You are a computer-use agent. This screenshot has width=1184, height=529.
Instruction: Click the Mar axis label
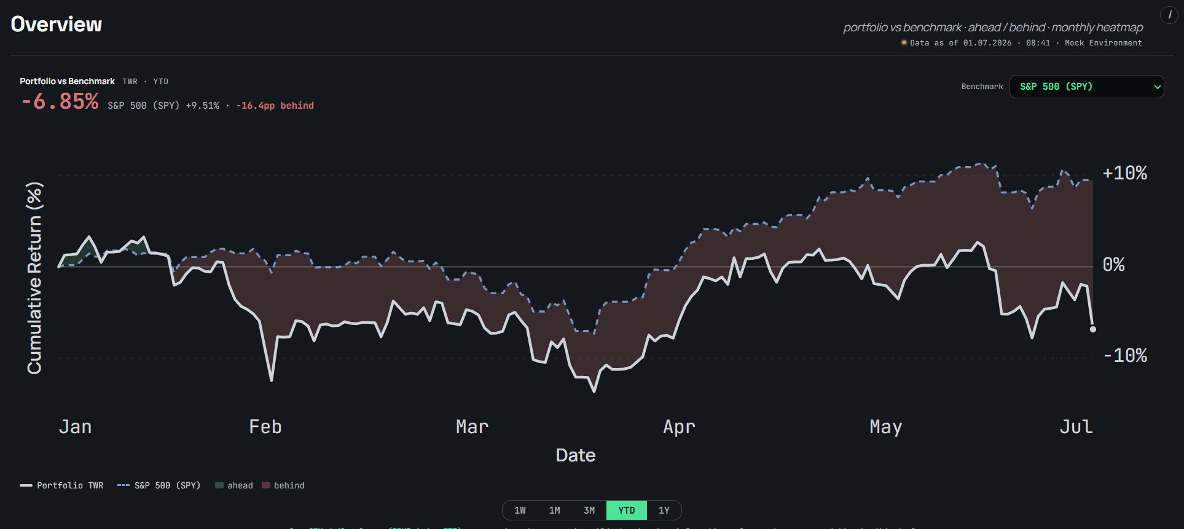[x=472, y=426]
